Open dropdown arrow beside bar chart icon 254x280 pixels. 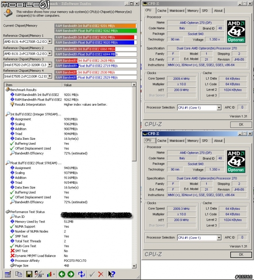pos(54,274)
